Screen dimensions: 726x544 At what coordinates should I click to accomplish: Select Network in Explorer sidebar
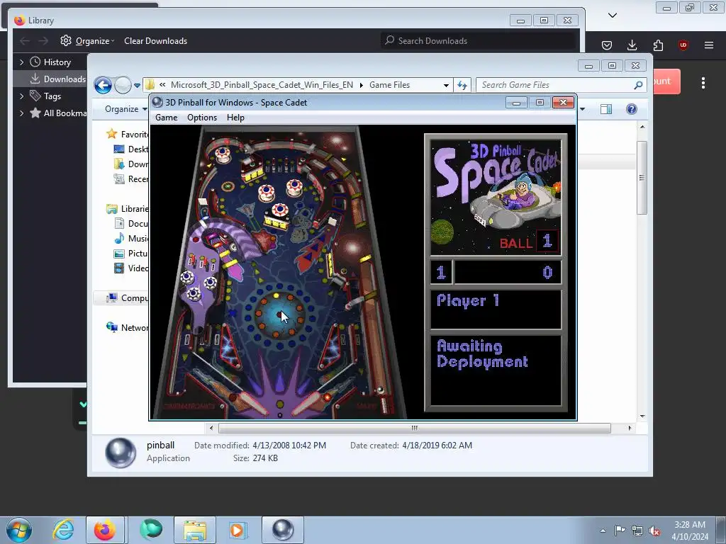[128, 328]
